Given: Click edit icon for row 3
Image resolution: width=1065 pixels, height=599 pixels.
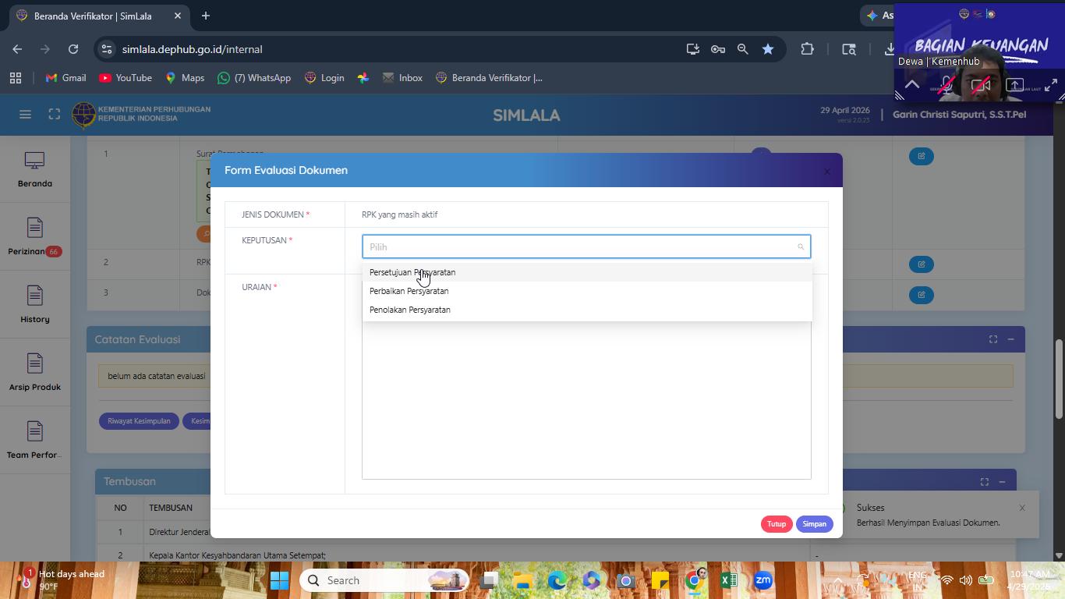Looking at the screenshot, I should (922, 295).
